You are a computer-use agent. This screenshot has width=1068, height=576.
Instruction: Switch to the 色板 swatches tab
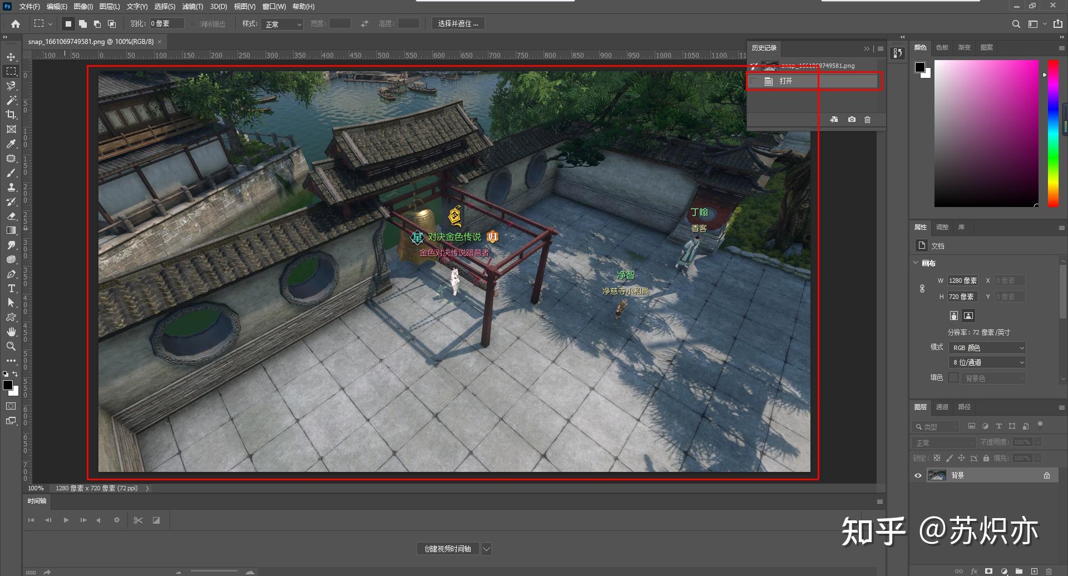click(x=942, y=47)
